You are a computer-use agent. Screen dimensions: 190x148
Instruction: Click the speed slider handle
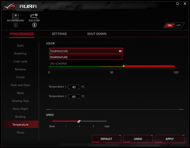pyautogui.click(x=79, y=121)
